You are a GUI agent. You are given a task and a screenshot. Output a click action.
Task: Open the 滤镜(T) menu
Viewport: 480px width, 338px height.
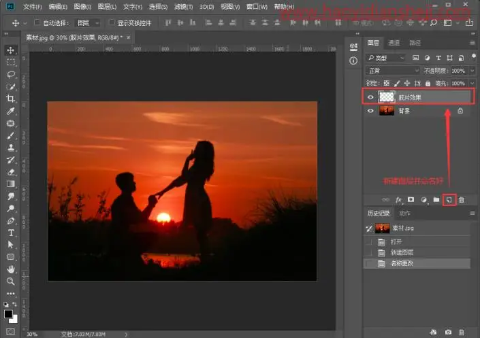tap(183, 6)
